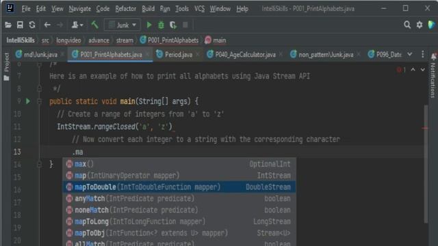Open the Run menu
Screen dimensions: 438x246
[x=165, y=9]
